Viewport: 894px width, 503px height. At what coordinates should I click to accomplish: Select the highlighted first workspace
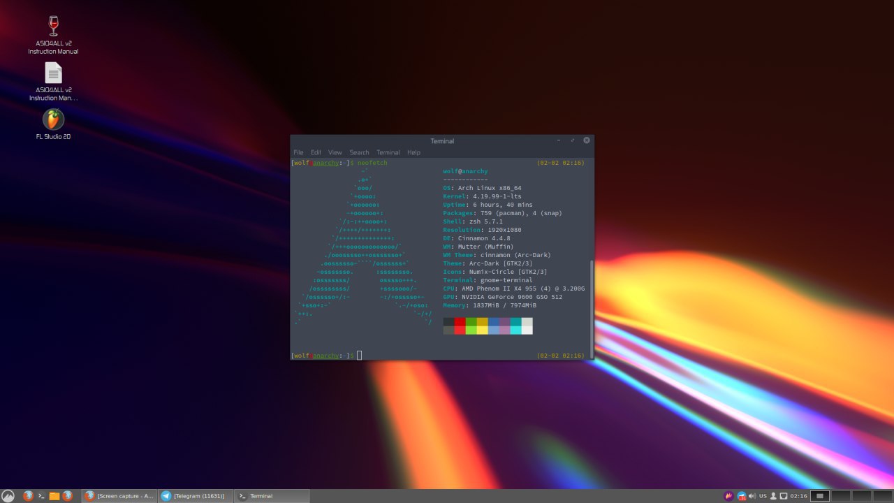coord(820,496)
